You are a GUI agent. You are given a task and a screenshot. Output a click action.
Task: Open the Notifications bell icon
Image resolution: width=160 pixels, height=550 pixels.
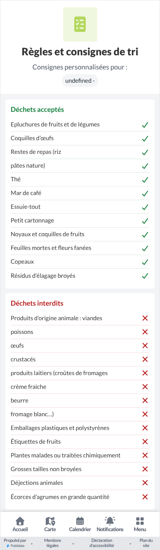(110, 521)
